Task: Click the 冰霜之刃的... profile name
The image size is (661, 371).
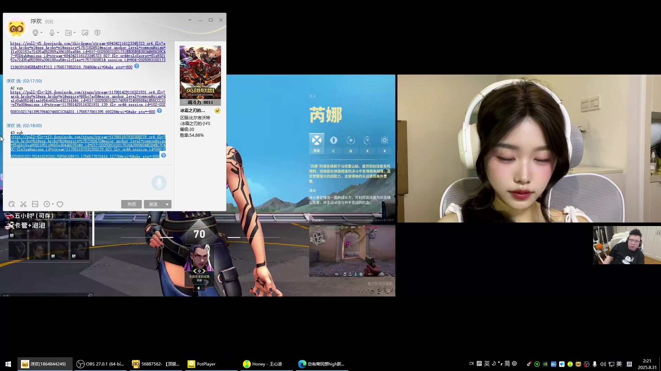Action: 193,111
